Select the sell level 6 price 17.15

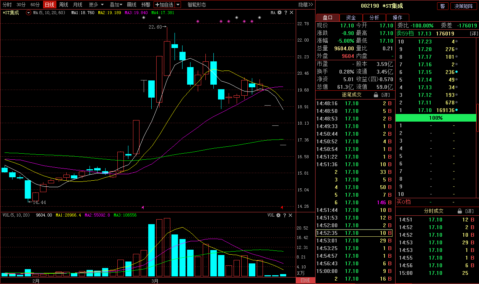coord(425,72)
